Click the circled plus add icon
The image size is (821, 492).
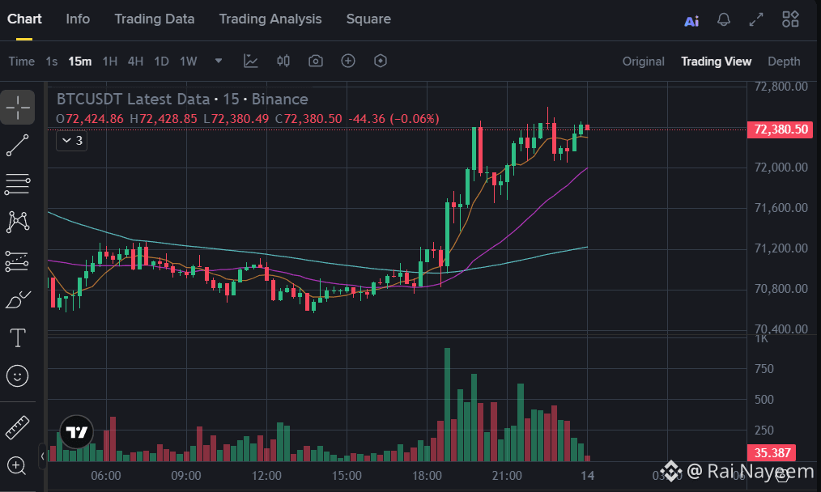point(348,61)
